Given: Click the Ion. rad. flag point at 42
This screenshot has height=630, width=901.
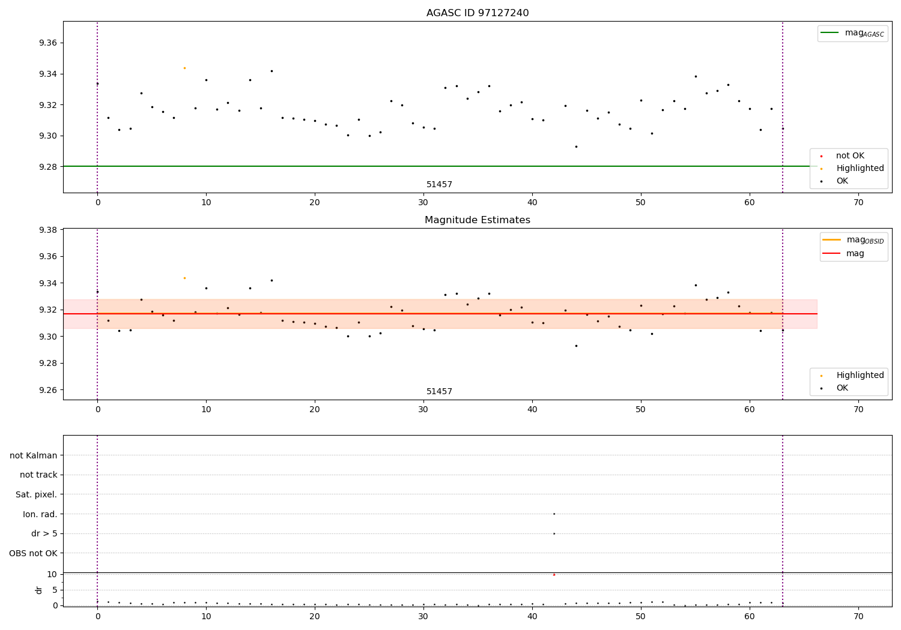Looking at the screenshot, I should point(554,514).
